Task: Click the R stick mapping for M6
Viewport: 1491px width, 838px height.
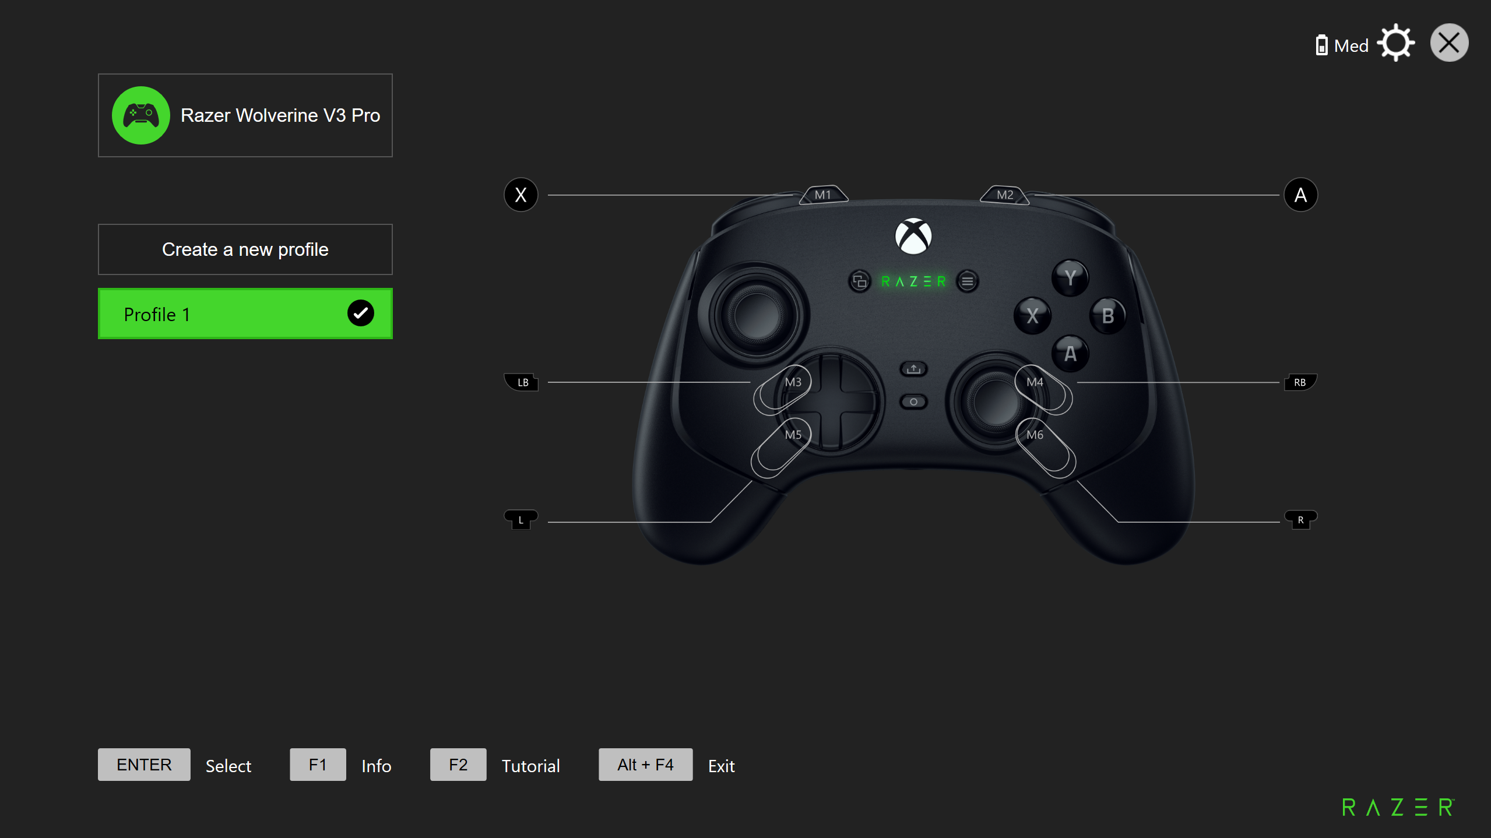Action: [x=1300, y=519]
